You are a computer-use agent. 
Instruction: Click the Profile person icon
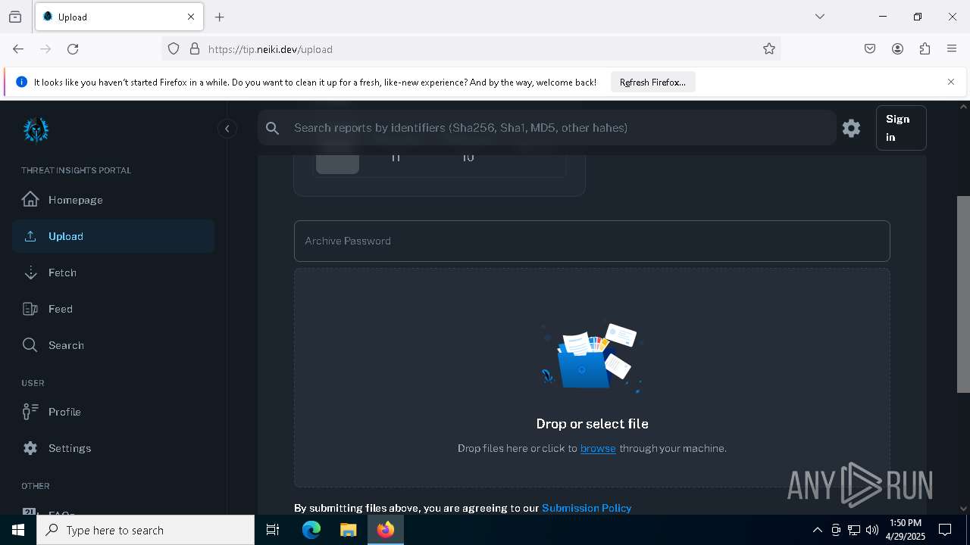30,412
